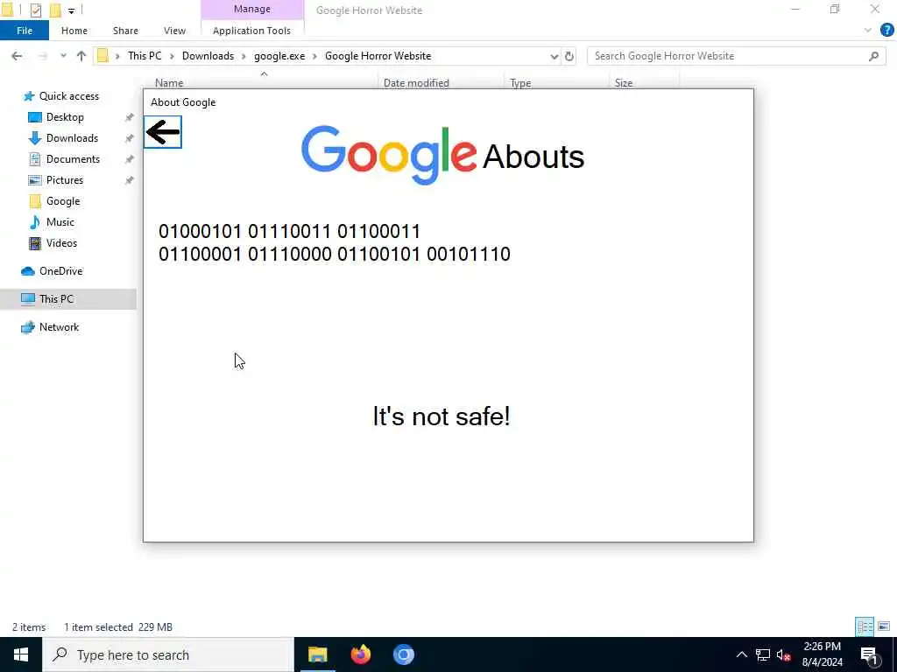
Task: Click the Google logo in About window
Action: pos(389,155)
